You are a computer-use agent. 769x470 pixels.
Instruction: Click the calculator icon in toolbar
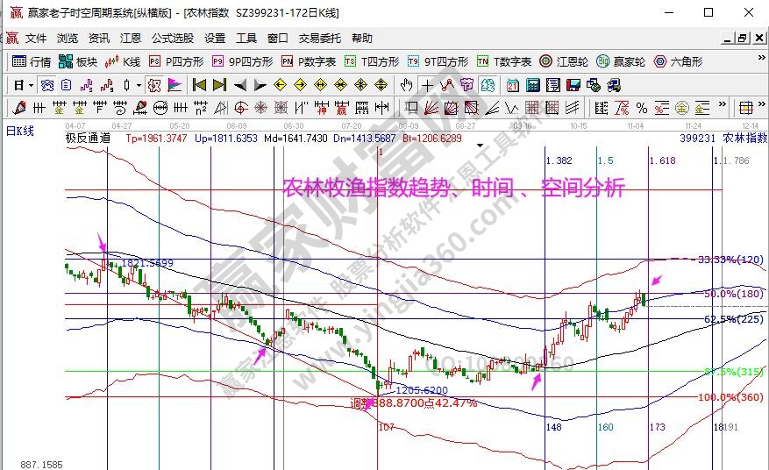point(531,85)
